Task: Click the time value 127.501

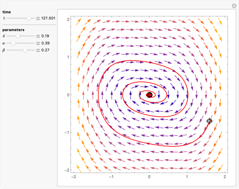Action: 48,18
